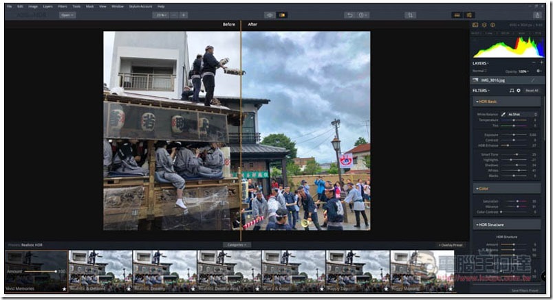Zoom out with the minus button
553x300 pixels.
pyautogui.click(x=174, y=15)
